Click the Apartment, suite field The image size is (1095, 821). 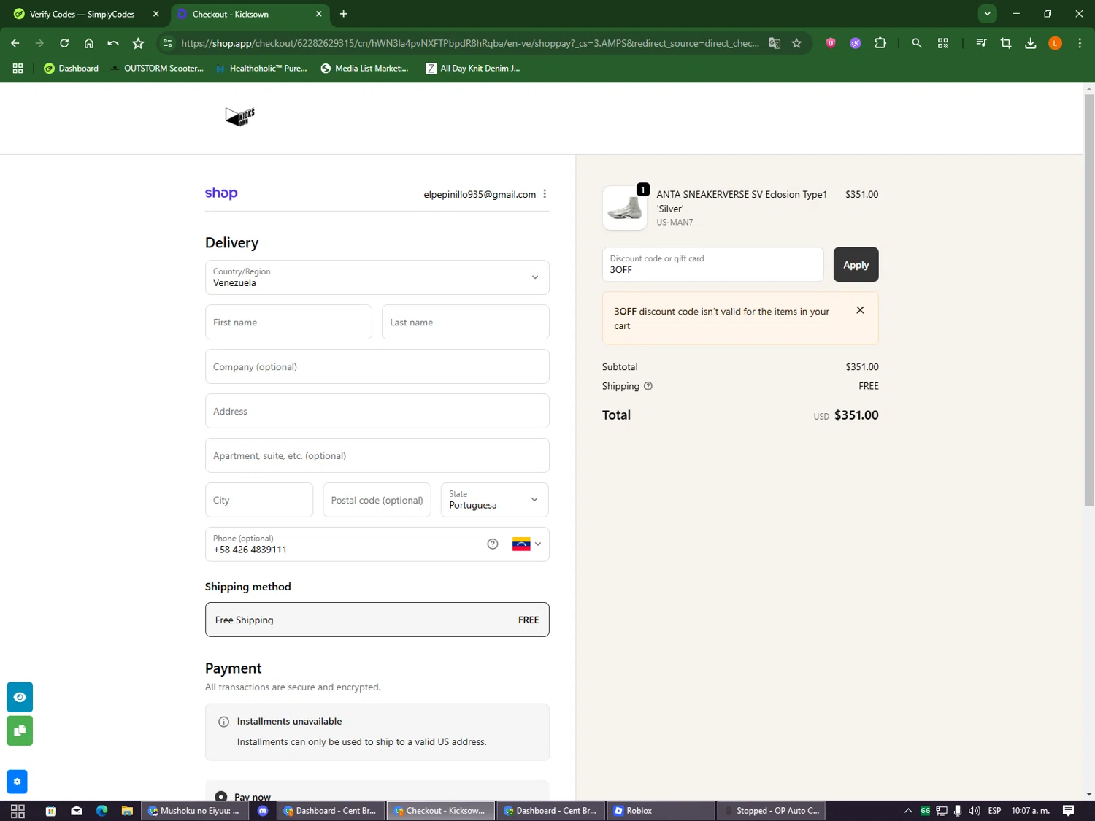(377, 455)
